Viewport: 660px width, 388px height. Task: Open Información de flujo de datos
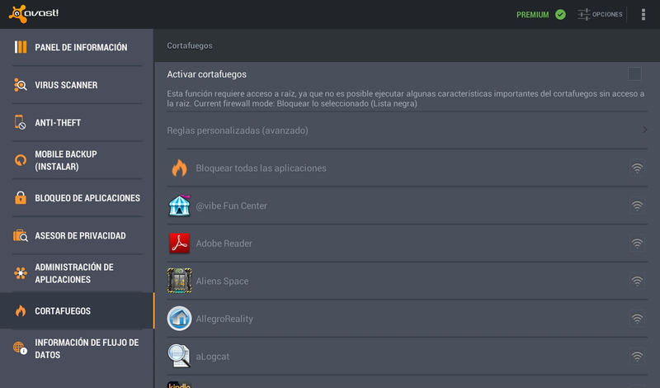[77, 348]
